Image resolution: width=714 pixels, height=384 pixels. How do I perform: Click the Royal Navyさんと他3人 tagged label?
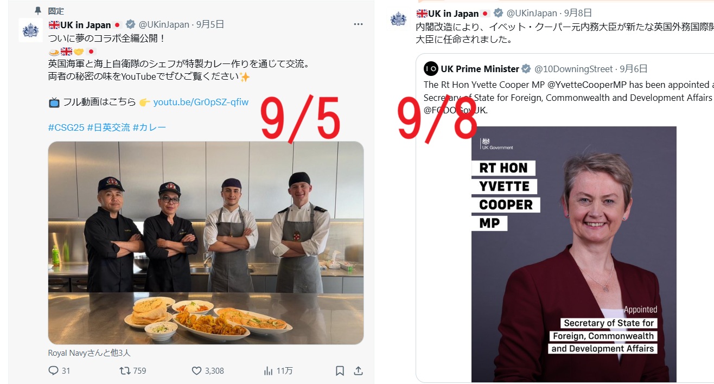click(x=90, y=353)
